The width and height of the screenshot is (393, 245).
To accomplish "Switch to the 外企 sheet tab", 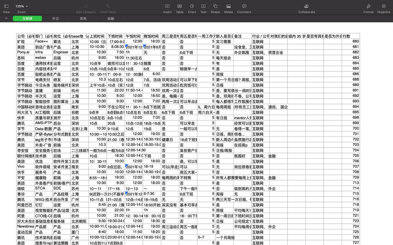I will click(x=56, y=19).
